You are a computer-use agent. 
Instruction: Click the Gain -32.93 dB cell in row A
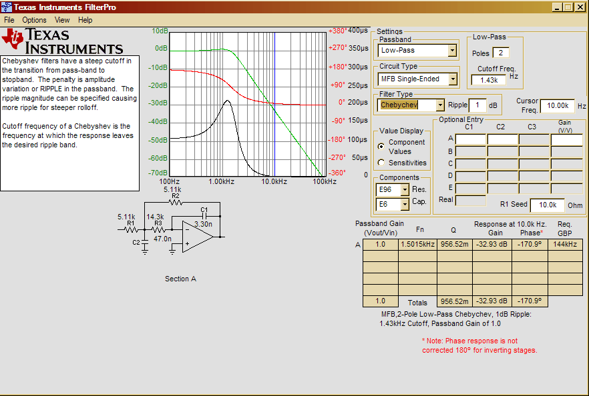tap(492, 245)
